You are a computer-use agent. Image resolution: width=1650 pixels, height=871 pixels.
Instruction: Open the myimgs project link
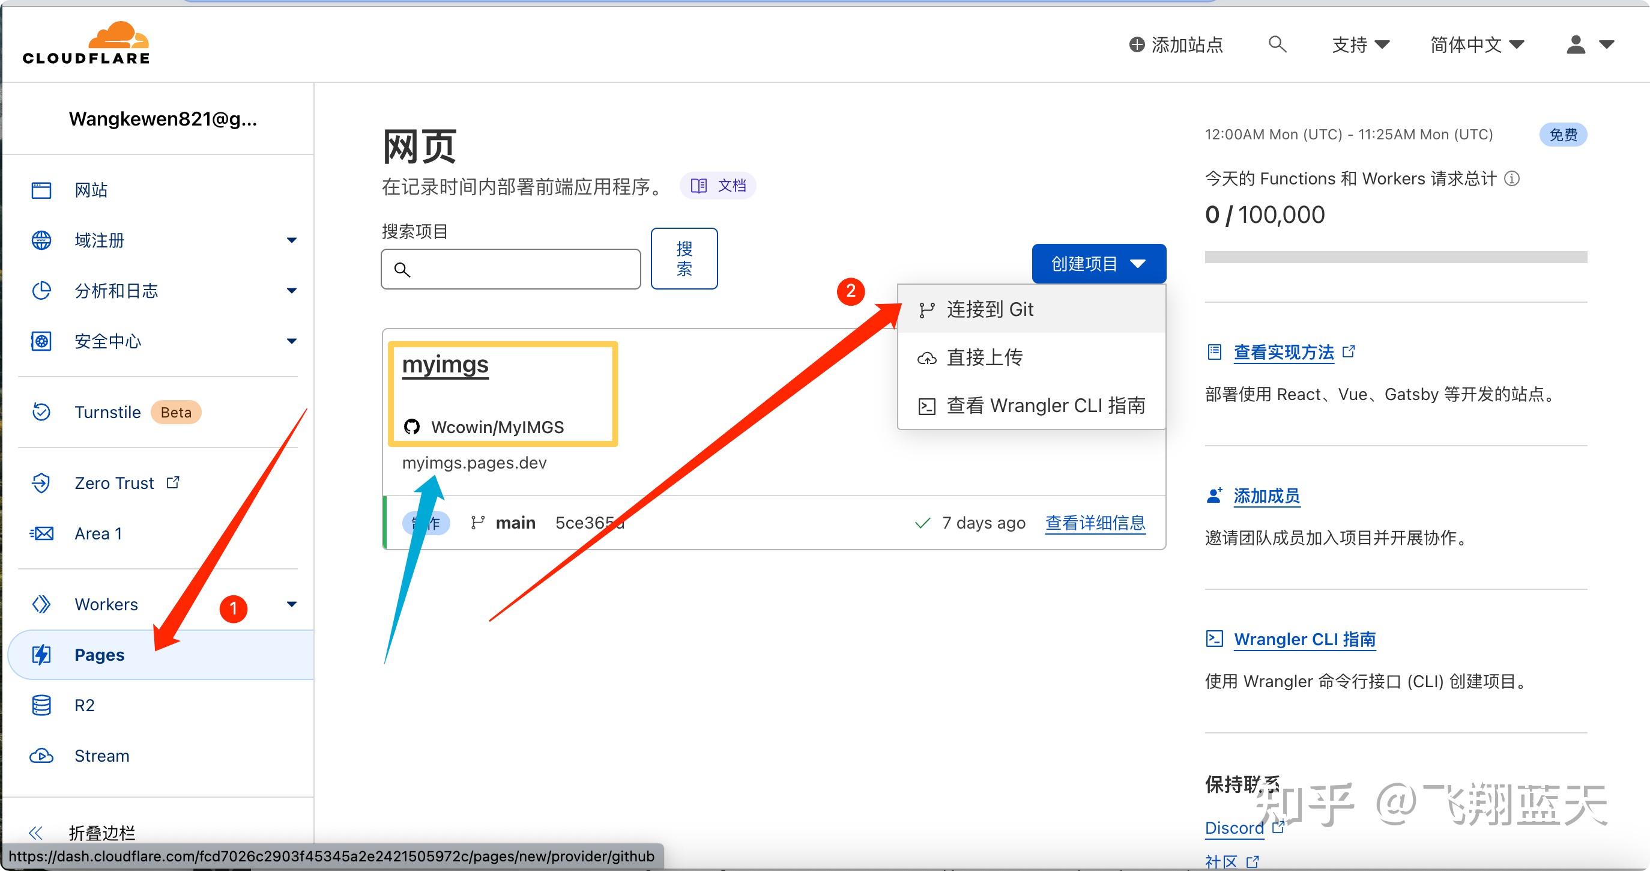445,364
